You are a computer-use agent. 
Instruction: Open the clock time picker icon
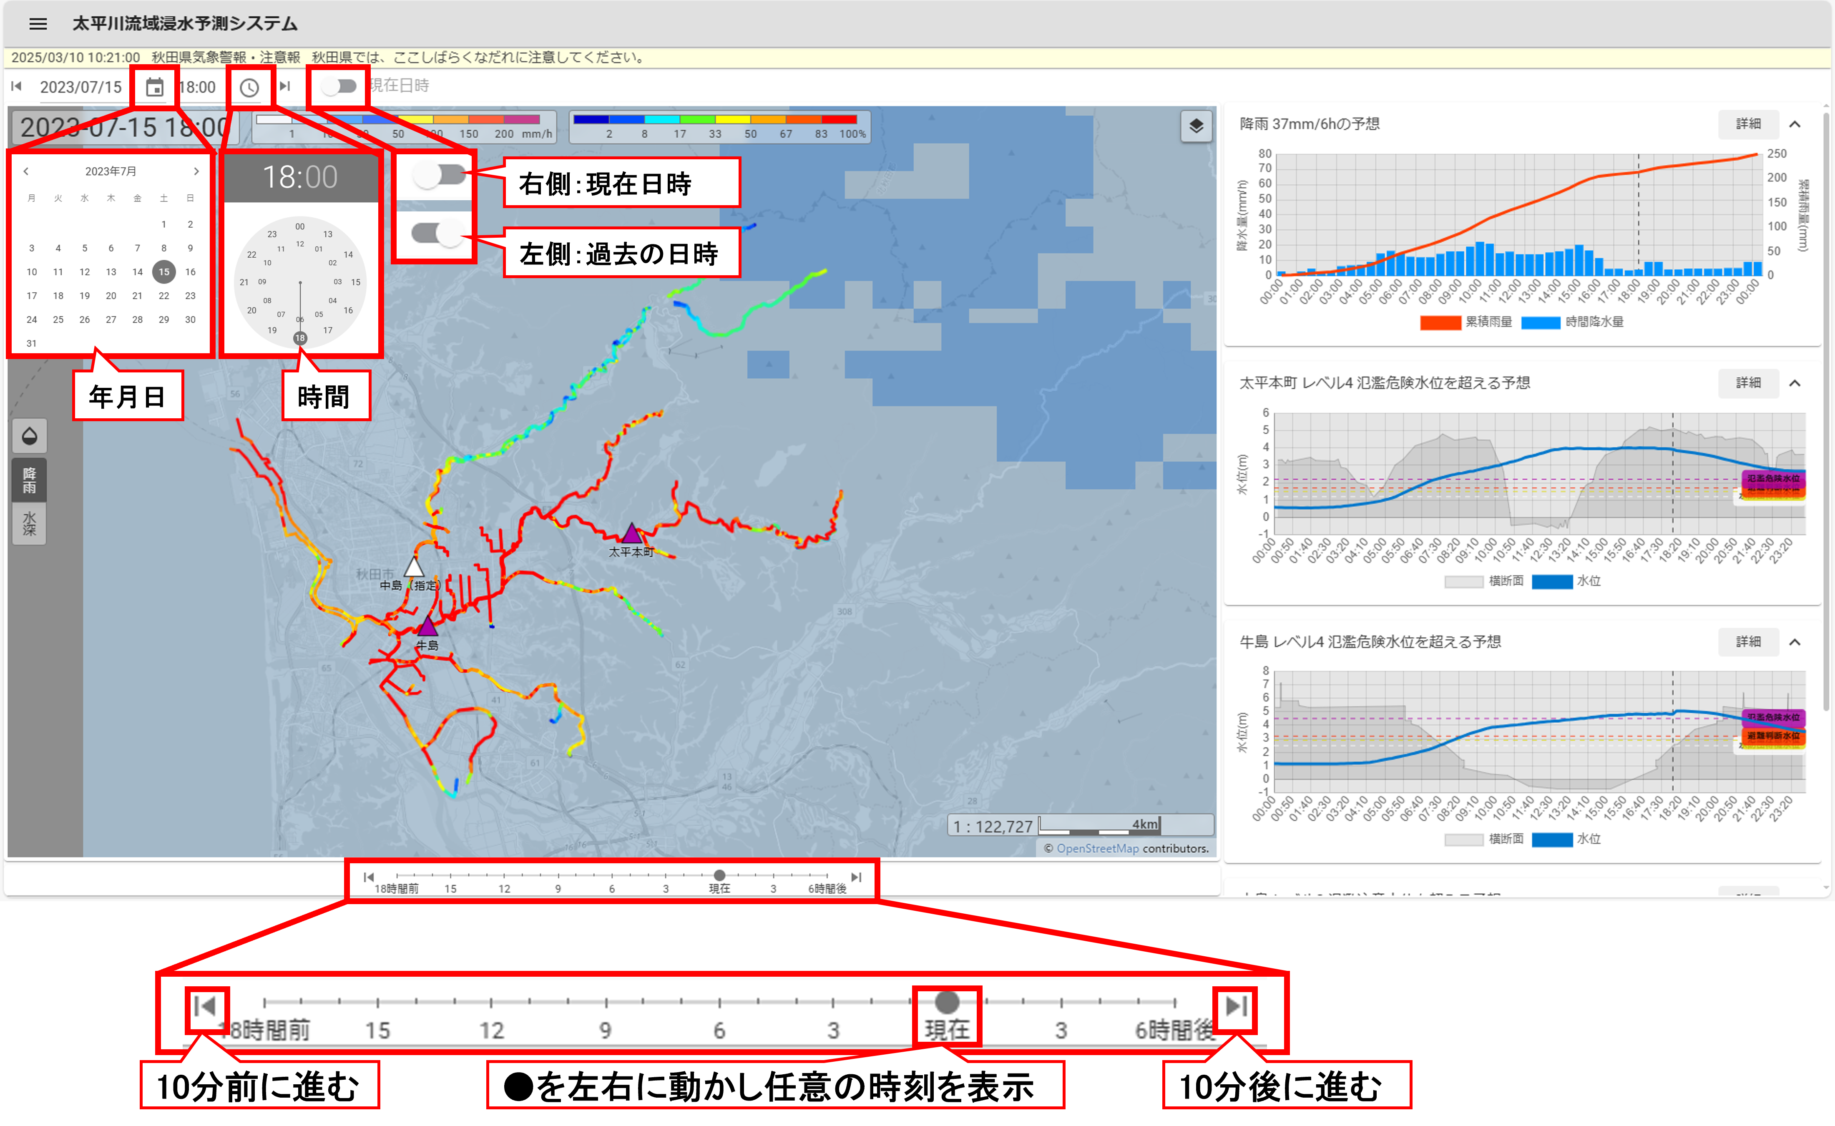coord(249,87)
